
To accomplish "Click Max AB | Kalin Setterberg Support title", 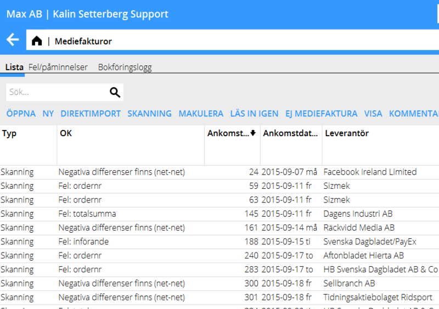I will (x=87, y=14).
